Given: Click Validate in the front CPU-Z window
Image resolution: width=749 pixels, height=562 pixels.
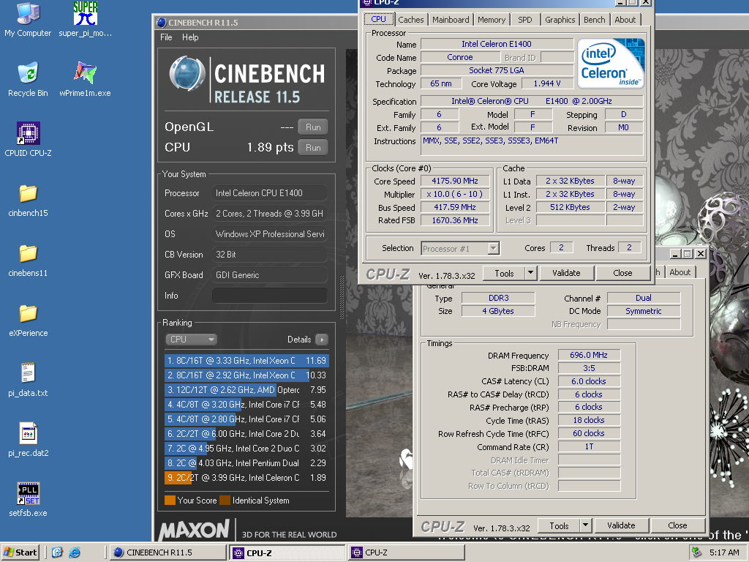Looking at the screenshot, I should 566,273.
